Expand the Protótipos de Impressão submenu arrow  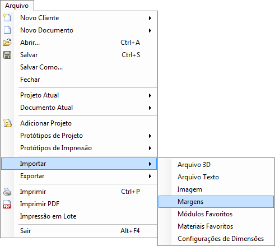click(x=150, y=148)
